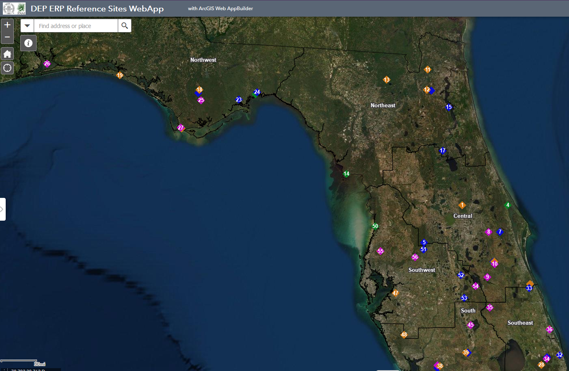Enable the My Location crosshair tool
This screenshot has width=569, height=371.
coord(7,67)
